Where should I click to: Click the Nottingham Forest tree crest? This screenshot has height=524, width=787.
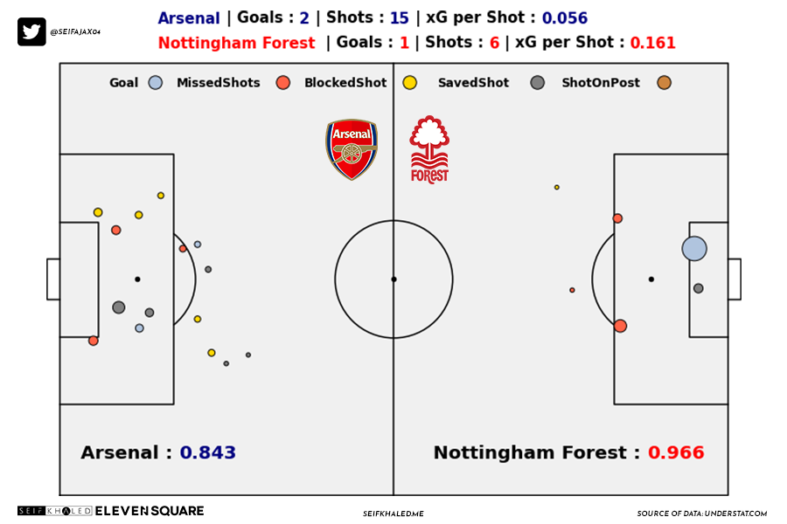click(x=429, y=149)
